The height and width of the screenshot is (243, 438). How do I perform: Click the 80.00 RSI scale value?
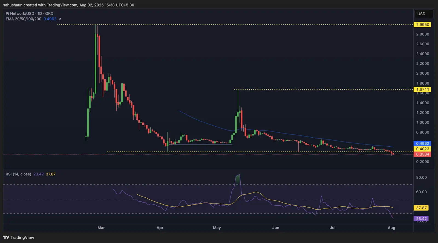(421, 177)
